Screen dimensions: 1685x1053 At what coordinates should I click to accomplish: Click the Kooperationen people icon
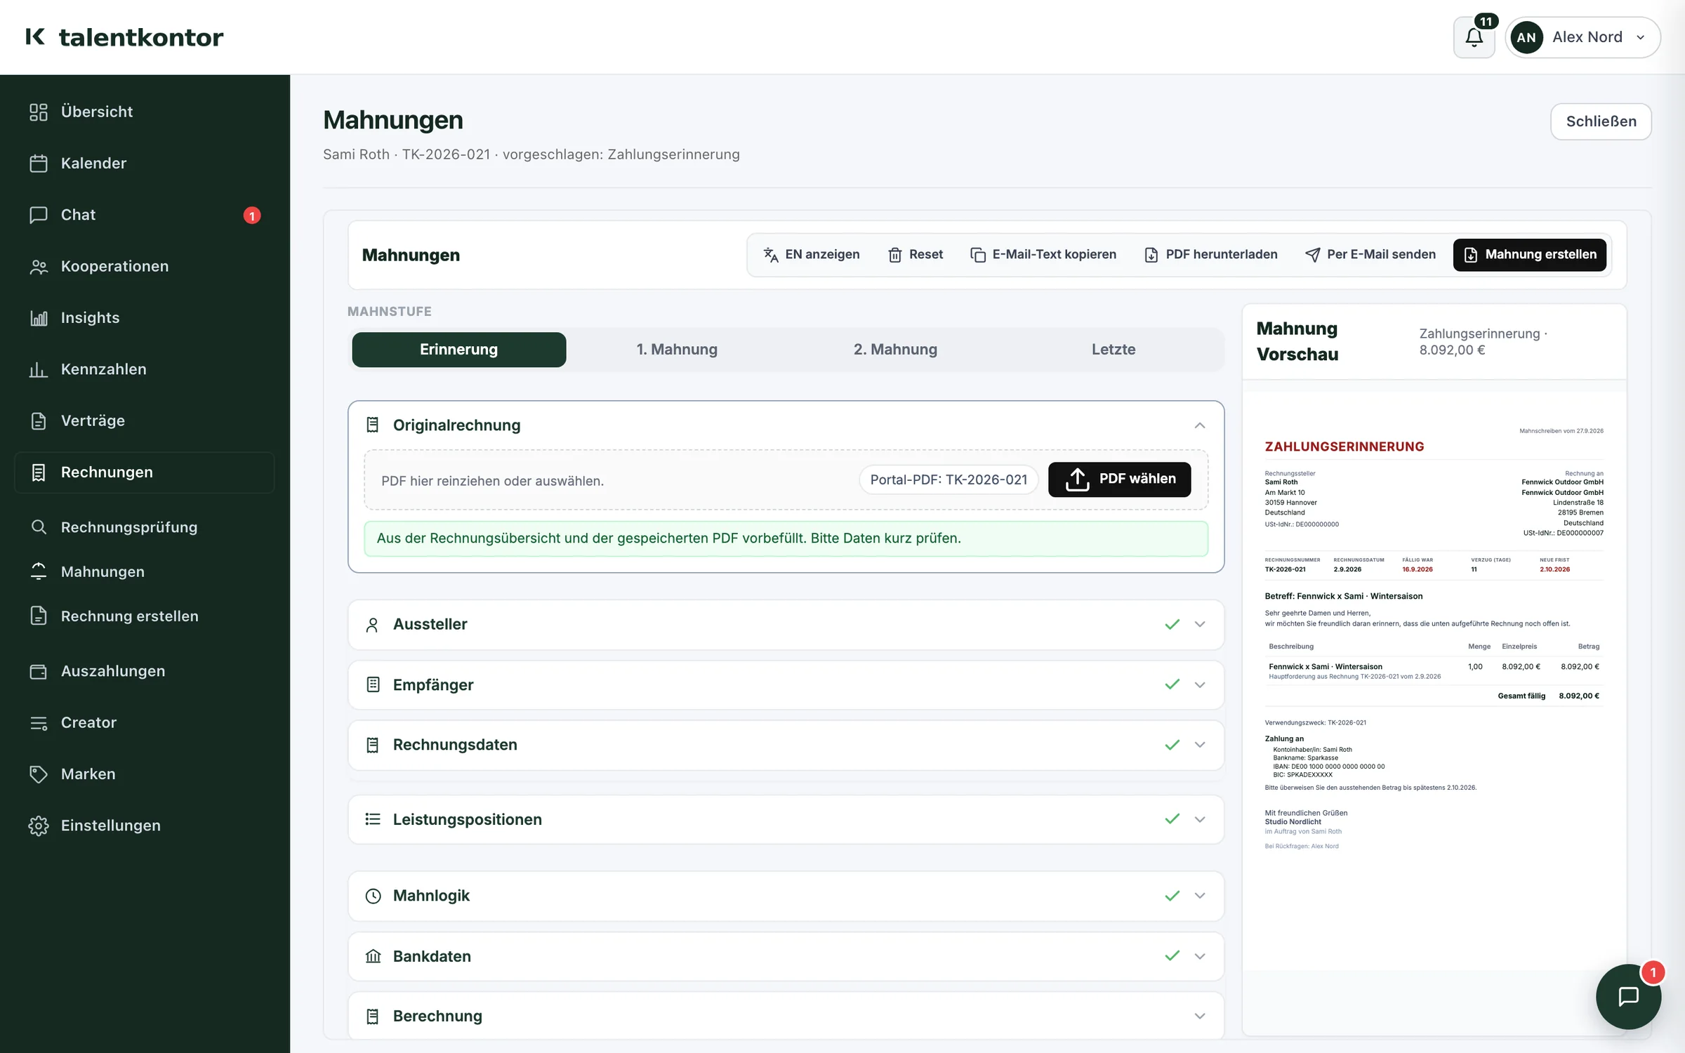39,267
